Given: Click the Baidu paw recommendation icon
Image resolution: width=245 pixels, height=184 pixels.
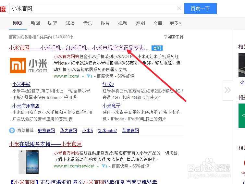Looking at the screenshot, I should click(12, 130).
